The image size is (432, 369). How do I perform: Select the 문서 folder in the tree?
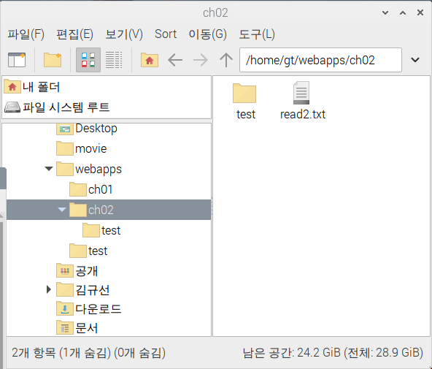pyautogui.click(x=87, y=328)
